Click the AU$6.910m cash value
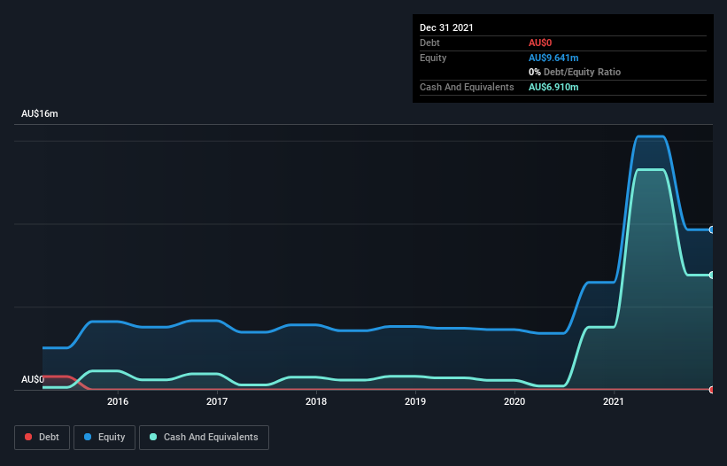727x466 pixels. click(x=553, y=87)
